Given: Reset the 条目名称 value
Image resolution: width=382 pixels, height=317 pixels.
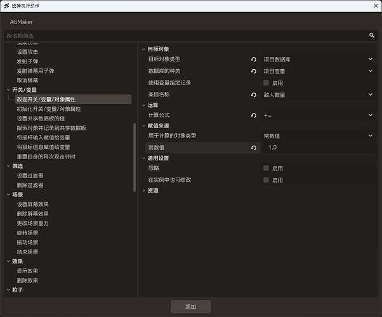Looking at the screenshot, I should [x=254, y=95].
